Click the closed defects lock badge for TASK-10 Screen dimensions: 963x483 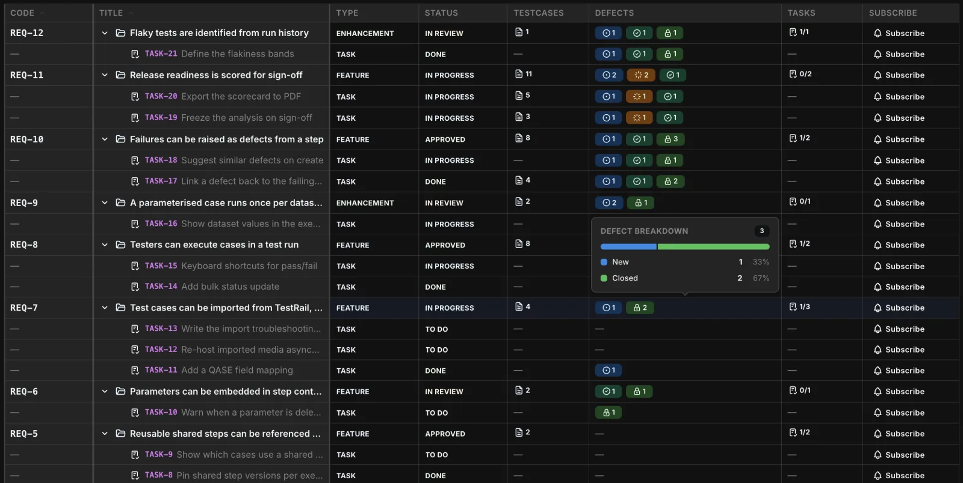click(x=609, y=413)
